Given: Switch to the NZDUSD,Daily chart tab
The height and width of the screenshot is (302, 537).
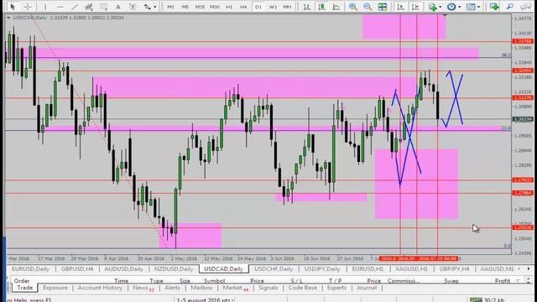Looking at the screenshot, I should click(174, 269).
